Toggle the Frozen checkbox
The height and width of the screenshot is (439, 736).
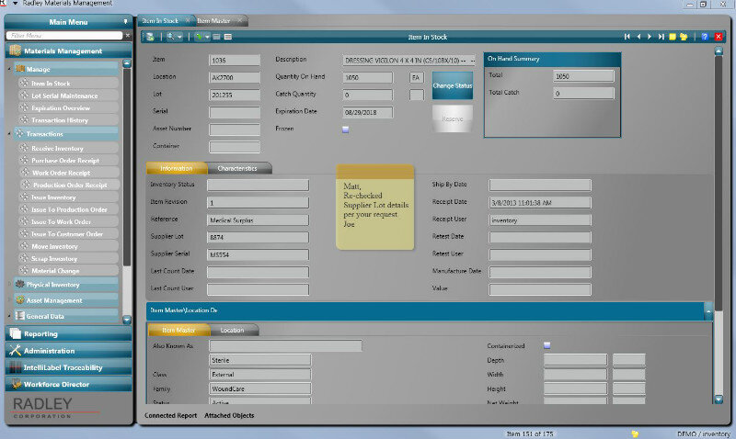tap(345, 129)
